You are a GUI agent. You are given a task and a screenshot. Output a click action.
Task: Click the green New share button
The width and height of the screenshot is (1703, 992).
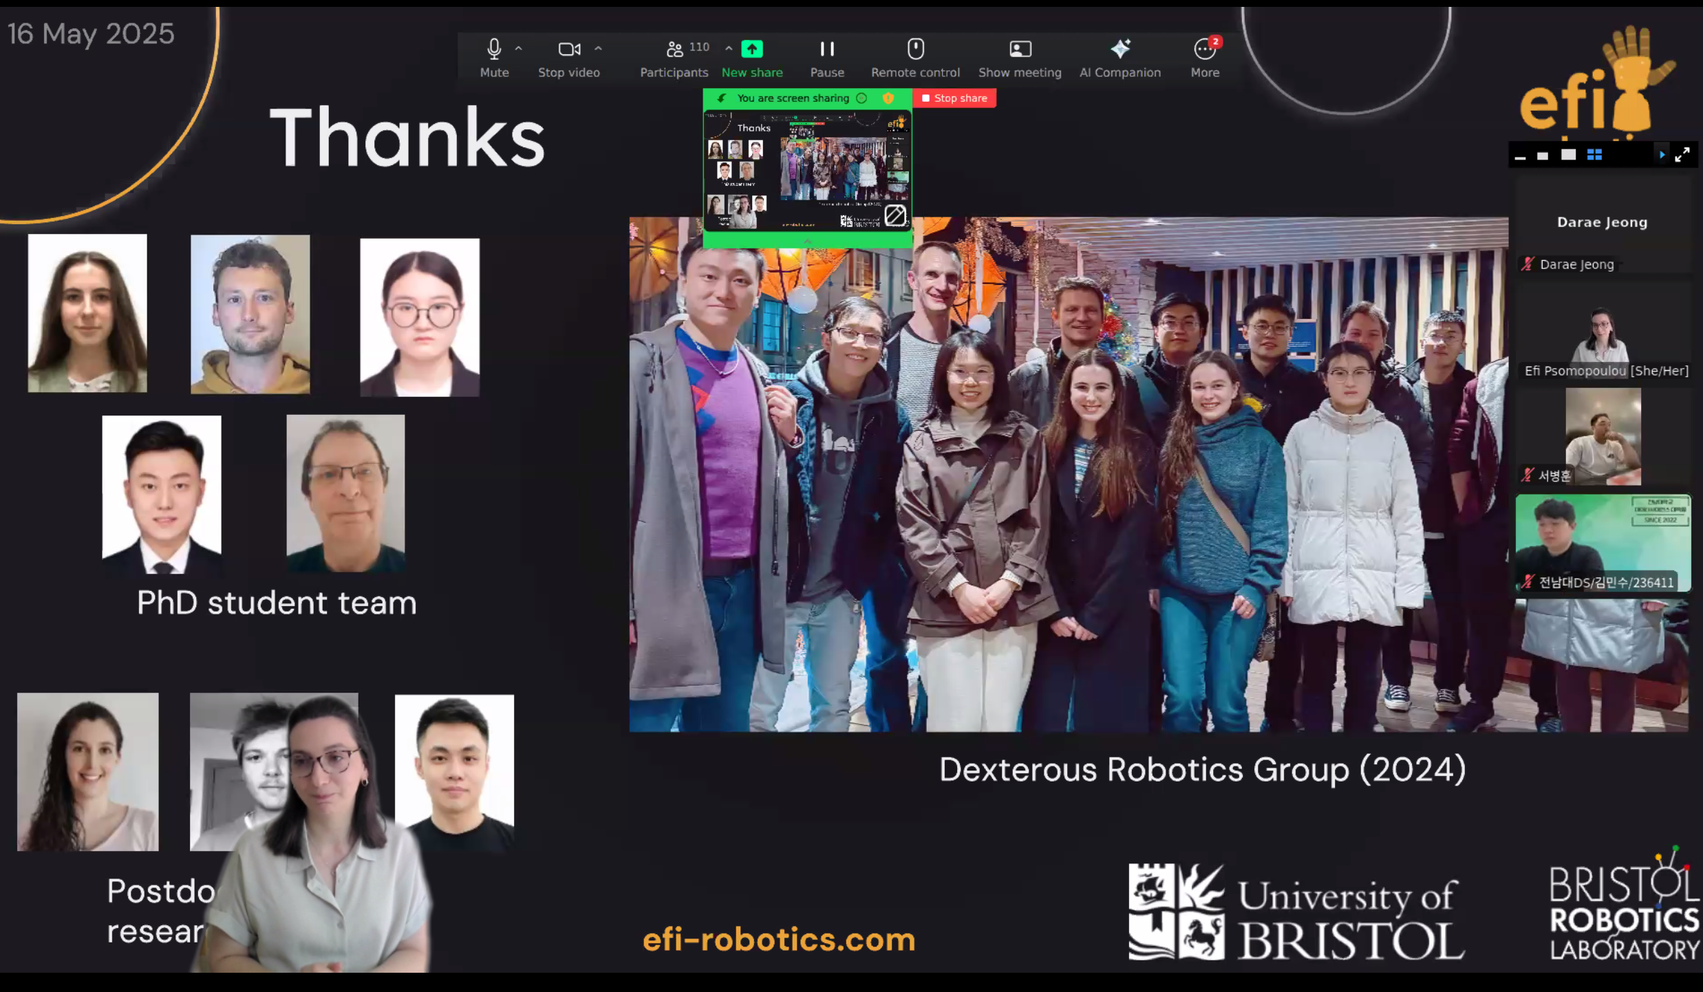point(752,58)
